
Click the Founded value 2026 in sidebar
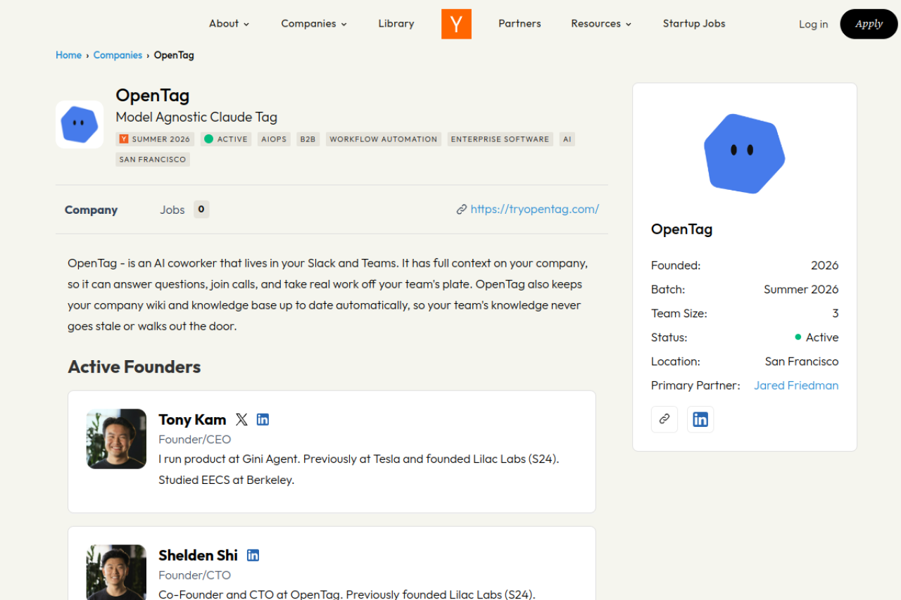tap(824, 266)
